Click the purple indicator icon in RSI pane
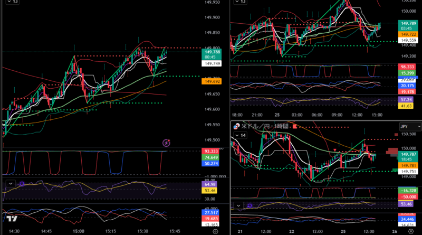 tap(23, 184)
